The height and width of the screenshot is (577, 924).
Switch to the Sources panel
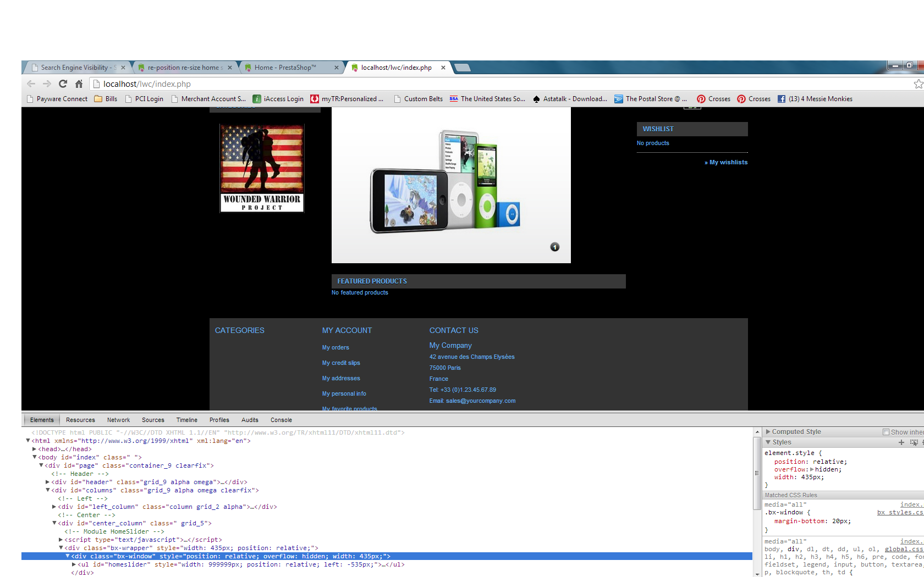click(153, 420)
